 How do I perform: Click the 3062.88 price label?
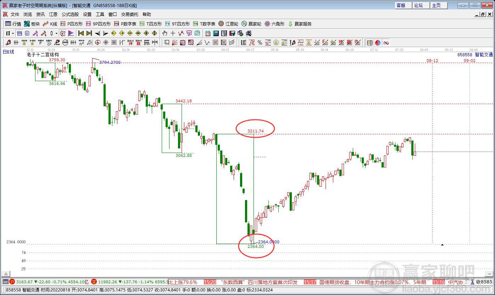coord(184,155)
